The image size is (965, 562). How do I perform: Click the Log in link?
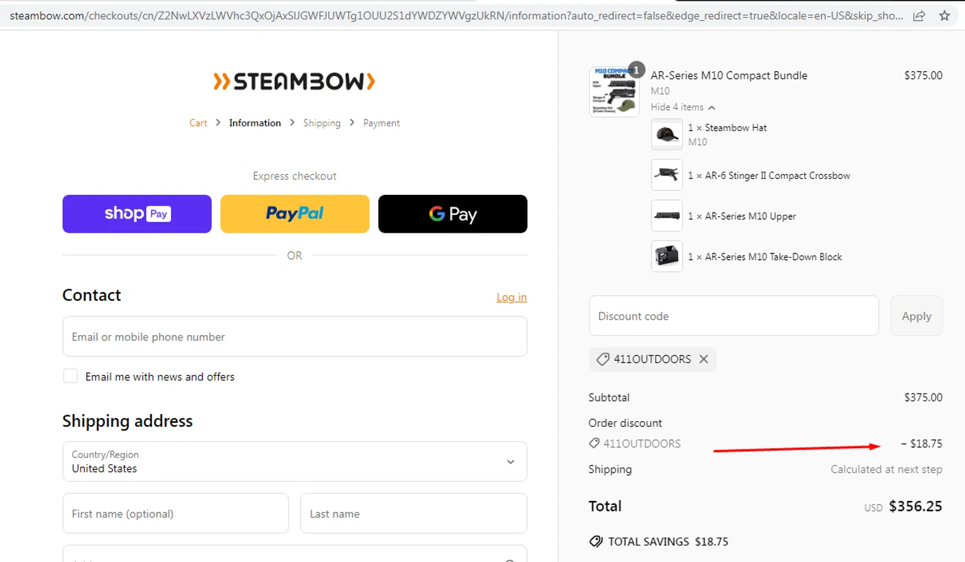[511, 297]
